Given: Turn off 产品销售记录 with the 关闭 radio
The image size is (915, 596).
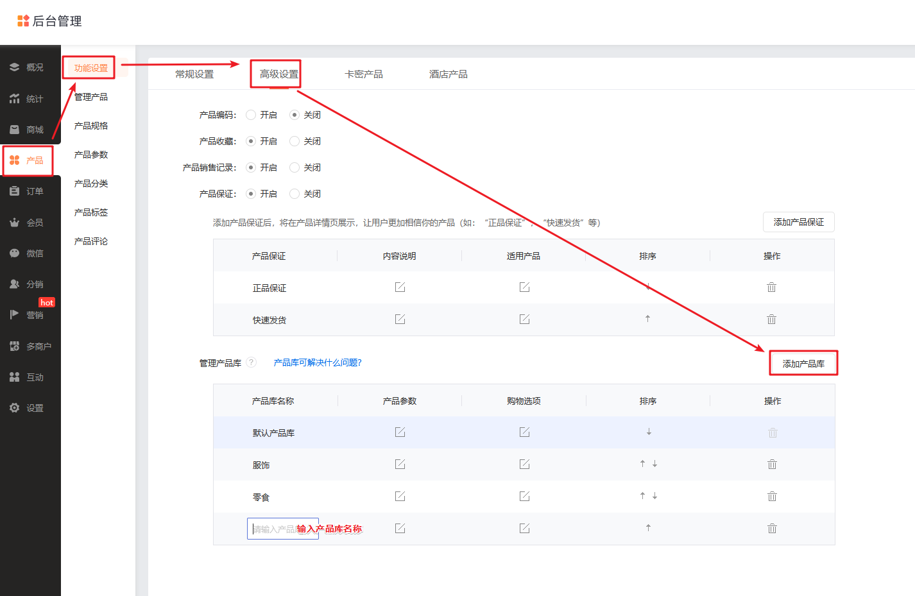Looking at the screenshot, I should click(293, 167).
